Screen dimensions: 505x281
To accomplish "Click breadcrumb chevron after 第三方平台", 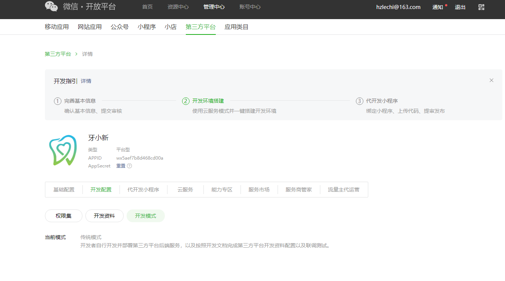I will [x=76, y=54].
